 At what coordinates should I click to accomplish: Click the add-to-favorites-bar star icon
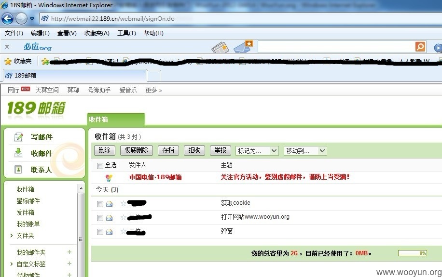click(45, 61)
